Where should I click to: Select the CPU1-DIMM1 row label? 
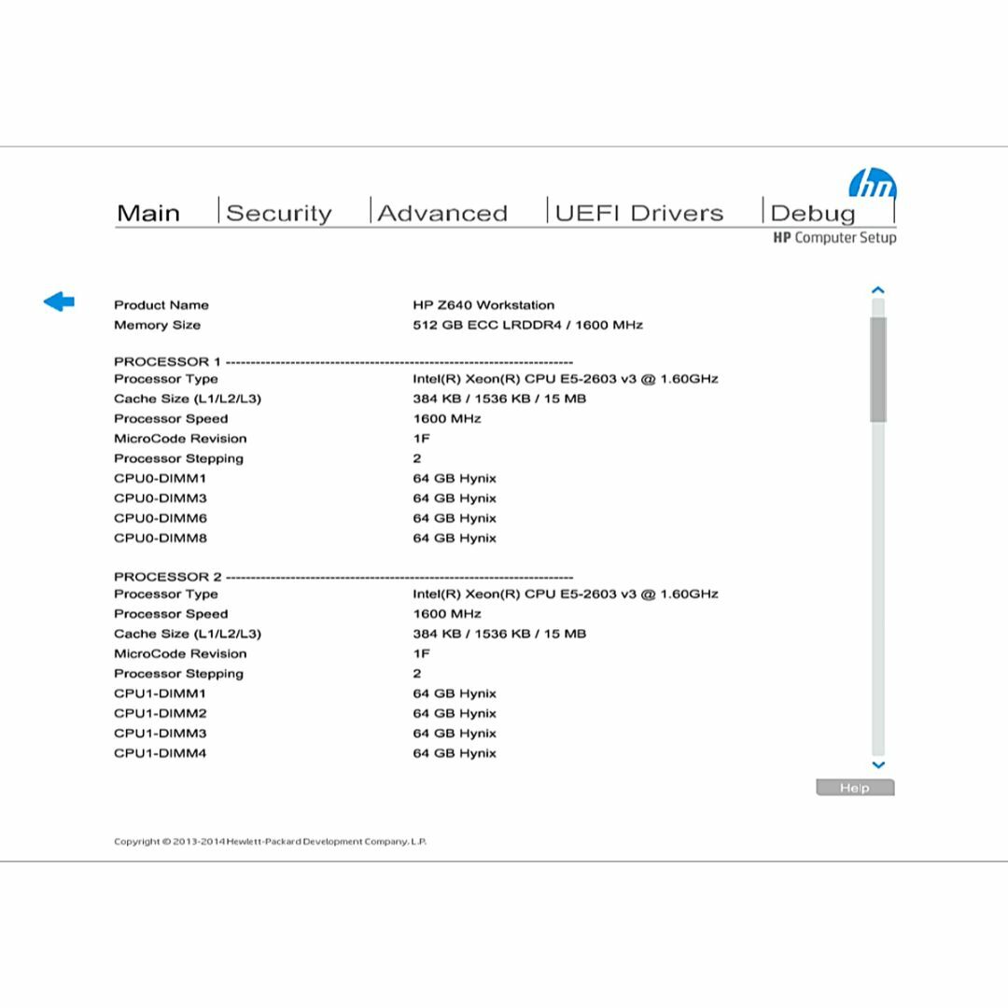161,693
